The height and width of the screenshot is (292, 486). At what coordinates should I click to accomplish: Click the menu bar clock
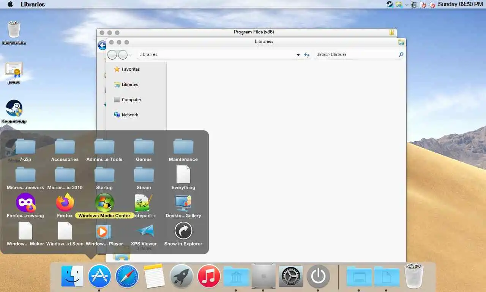pos(461,4)
